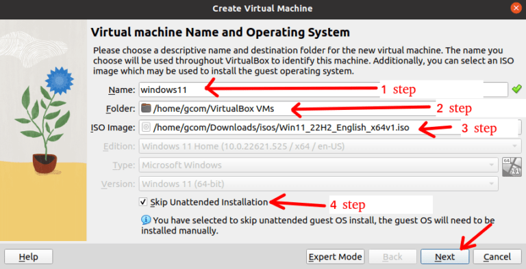Open the Folder path selector

click(x=330, y=109)
